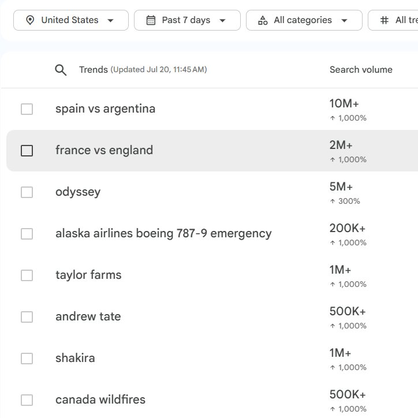Open the andrew tate trend

pyautogui.click(x=88, y=317)
